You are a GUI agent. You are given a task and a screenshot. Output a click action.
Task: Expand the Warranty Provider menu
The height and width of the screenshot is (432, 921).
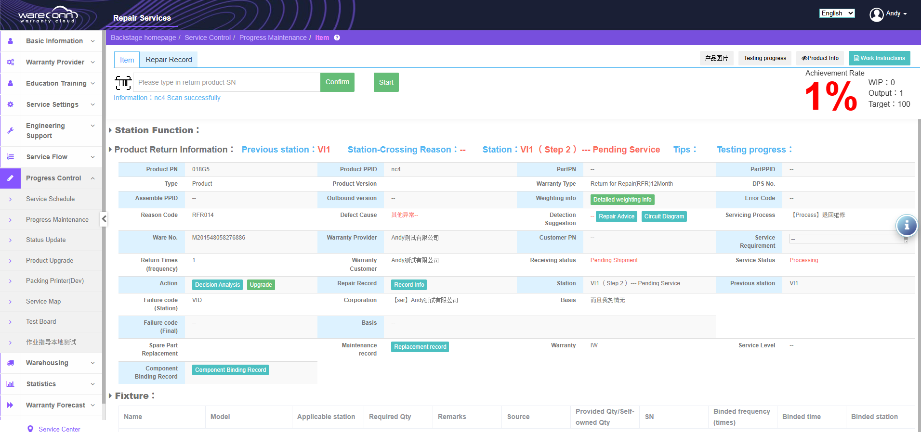click(x=92, y=62)
